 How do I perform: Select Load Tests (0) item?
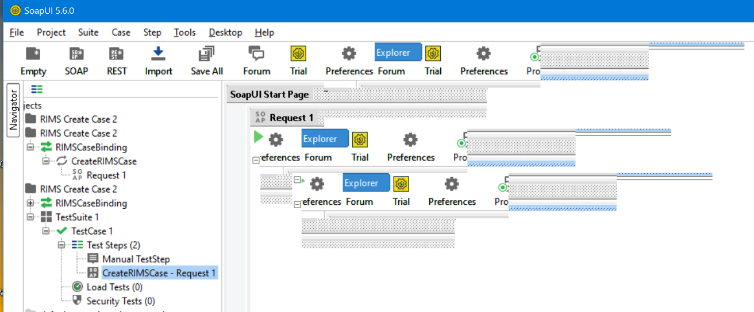click(114, 287)
